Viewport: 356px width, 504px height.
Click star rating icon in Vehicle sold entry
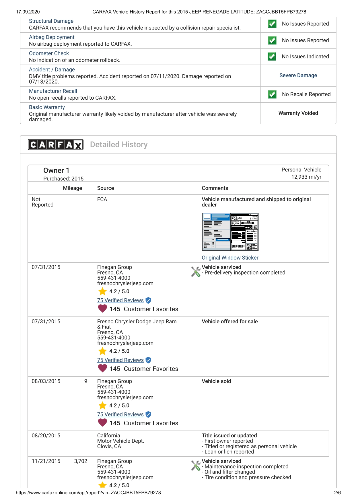coord(102,405)
